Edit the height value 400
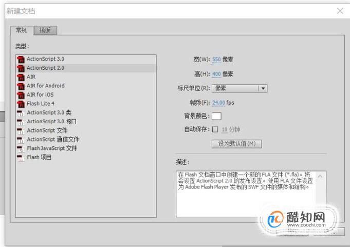The width and height of the screenshot is (350, 247). 216,74
